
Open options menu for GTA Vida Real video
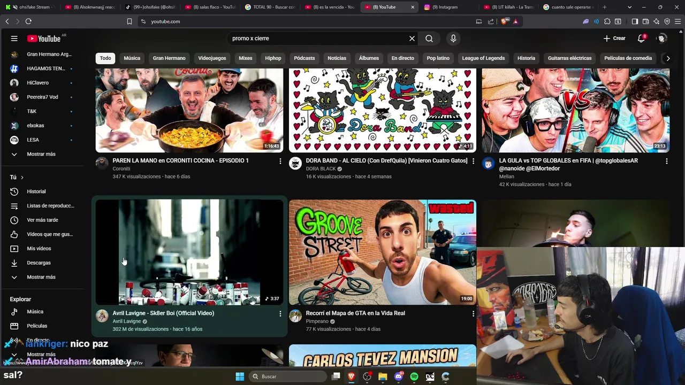click(x=473, y=314)
